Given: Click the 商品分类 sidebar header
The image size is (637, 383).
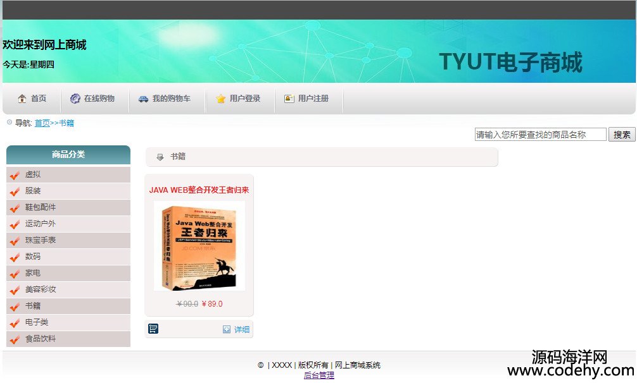Looking at the screenshot, I should [68, 154].
